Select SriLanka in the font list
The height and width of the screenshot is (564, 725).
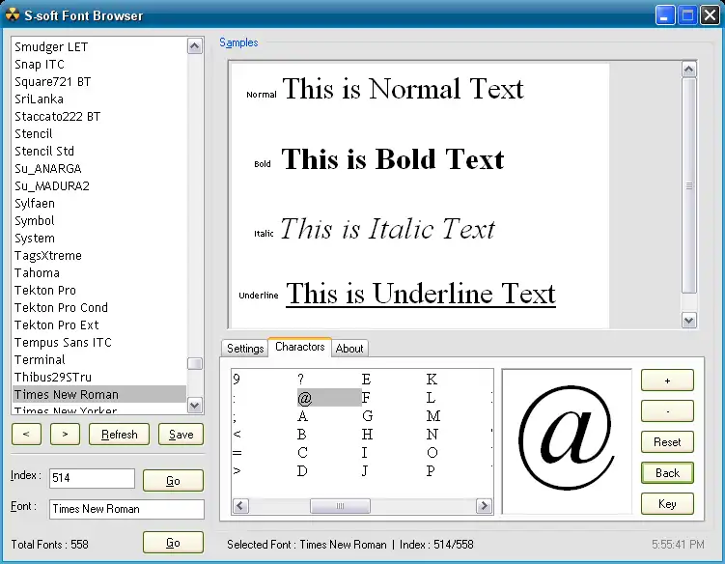(99, 99)
